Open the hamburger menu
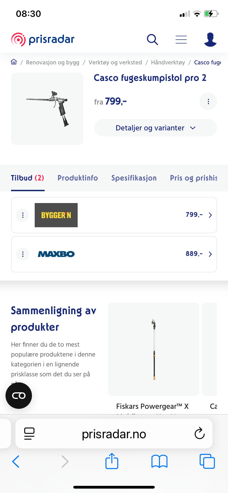228x493 pixels. [181, 40]
